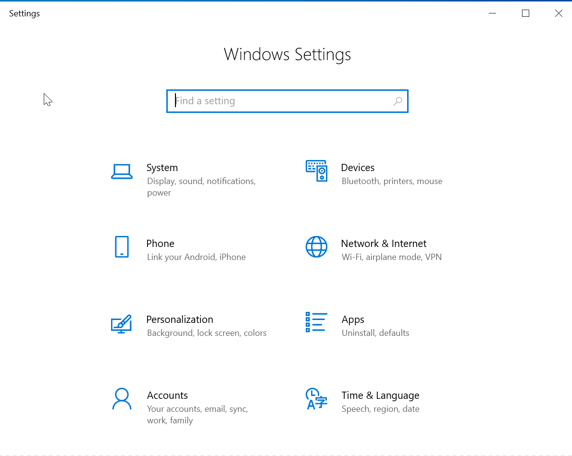Open Network & Internet category label
This screenshot has height=456, width=572.
pos(384,244)
